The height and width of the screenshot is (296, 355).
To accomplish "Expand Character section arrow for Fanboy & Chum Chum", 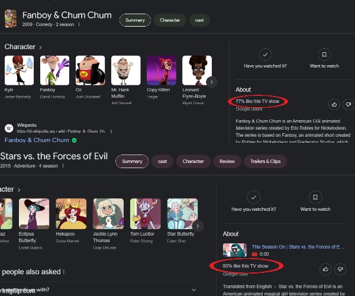I will click(x=40, y=47).
